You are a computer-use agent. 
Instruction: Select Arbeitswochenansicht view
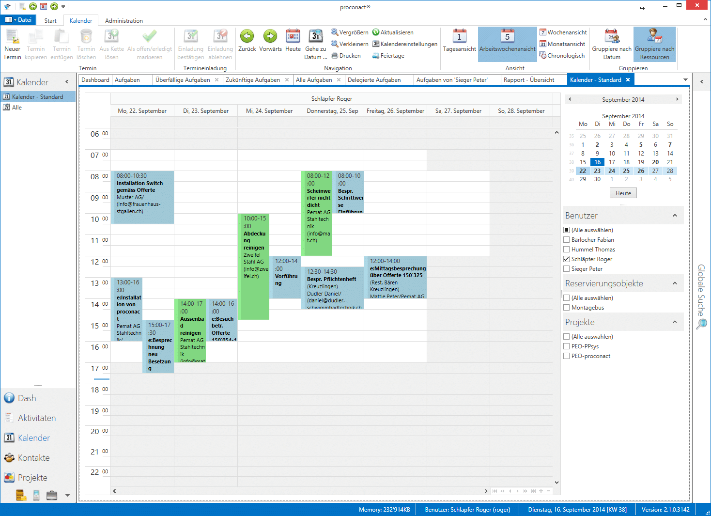[507, 44]
